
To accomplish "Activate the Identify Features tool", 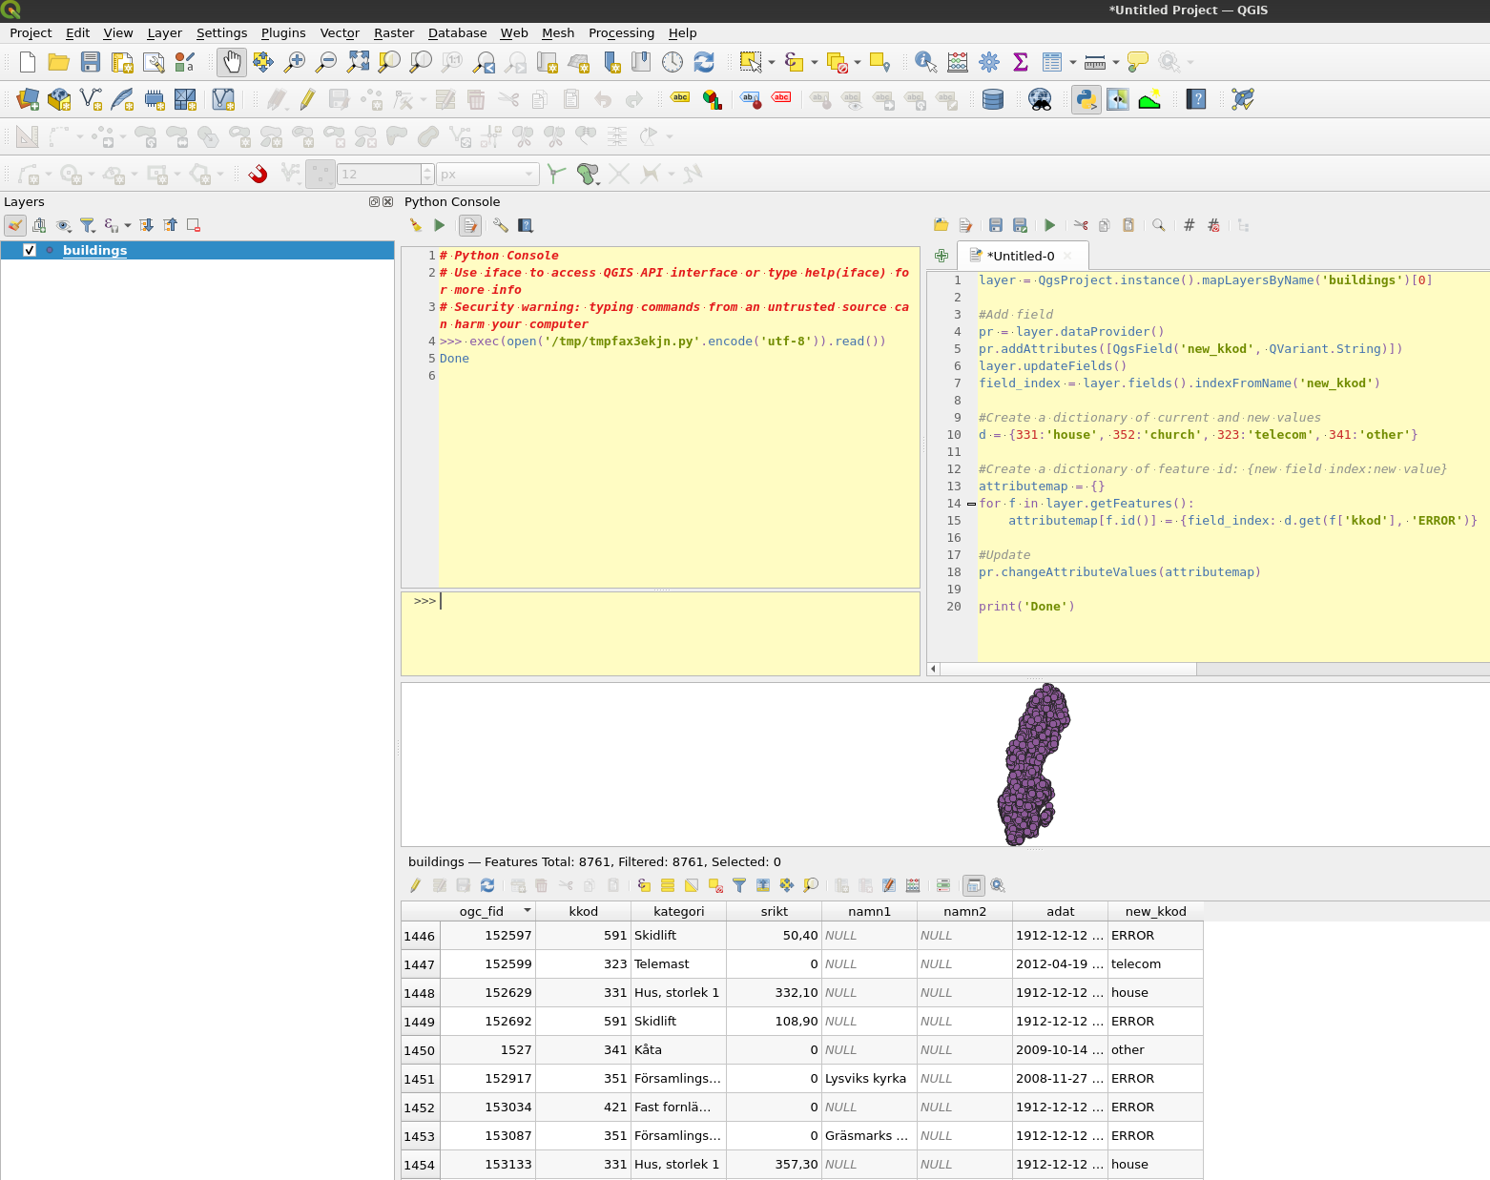I will [925, 62].
